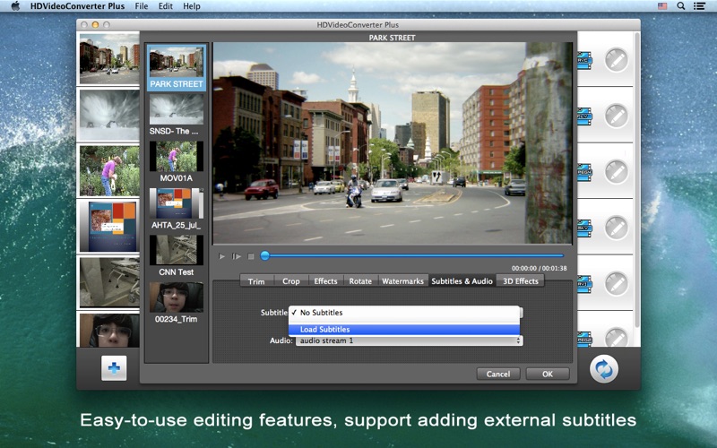The image size is (717, 448).
Task: Open the 3D Effects tab
Action: pos(521,281)
